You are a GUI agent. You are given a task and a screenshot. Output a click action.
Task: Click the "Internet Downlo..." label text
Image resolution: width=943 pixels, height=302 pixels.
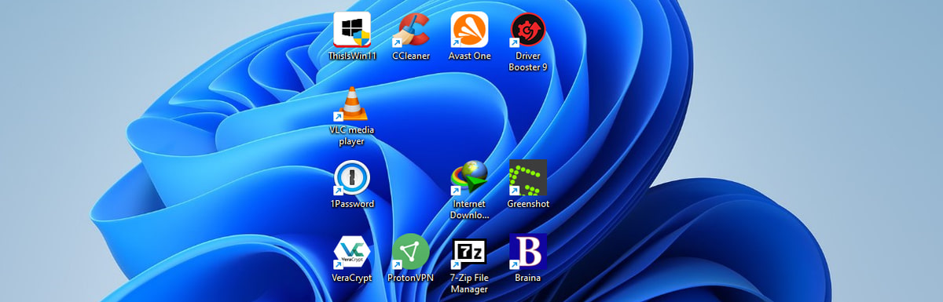[470, 209]
